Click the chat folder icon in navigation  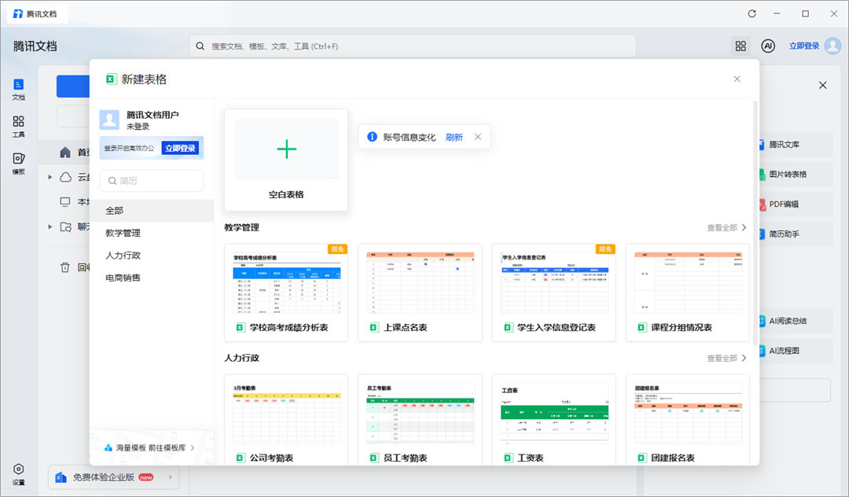coord(65,226)
